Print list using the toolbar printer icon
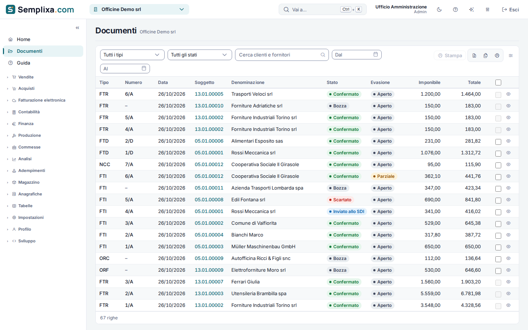Screen dimensions: 528x330 [497, 55]
